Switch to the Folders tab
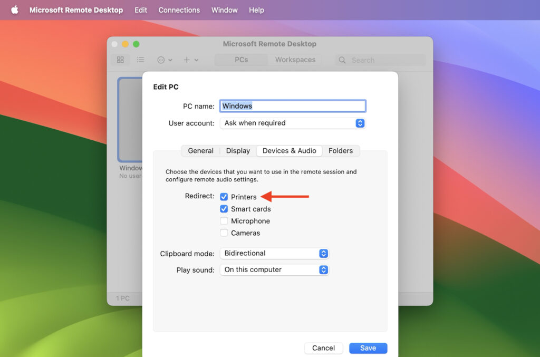This screenshot has height=357, width=540. (341, 151)
